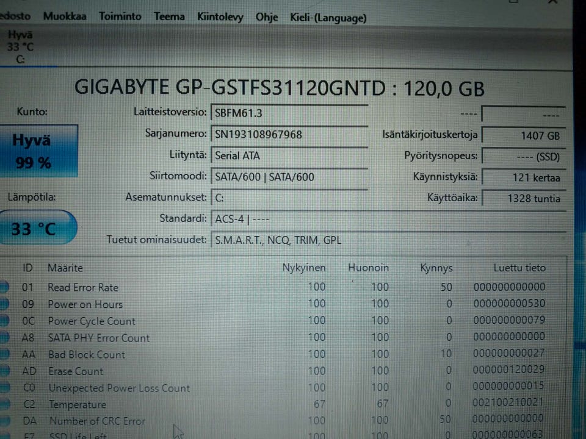Click the serial number field SN193108967968
This screenshot has width=586, height=439.
[x=289, y=134]
